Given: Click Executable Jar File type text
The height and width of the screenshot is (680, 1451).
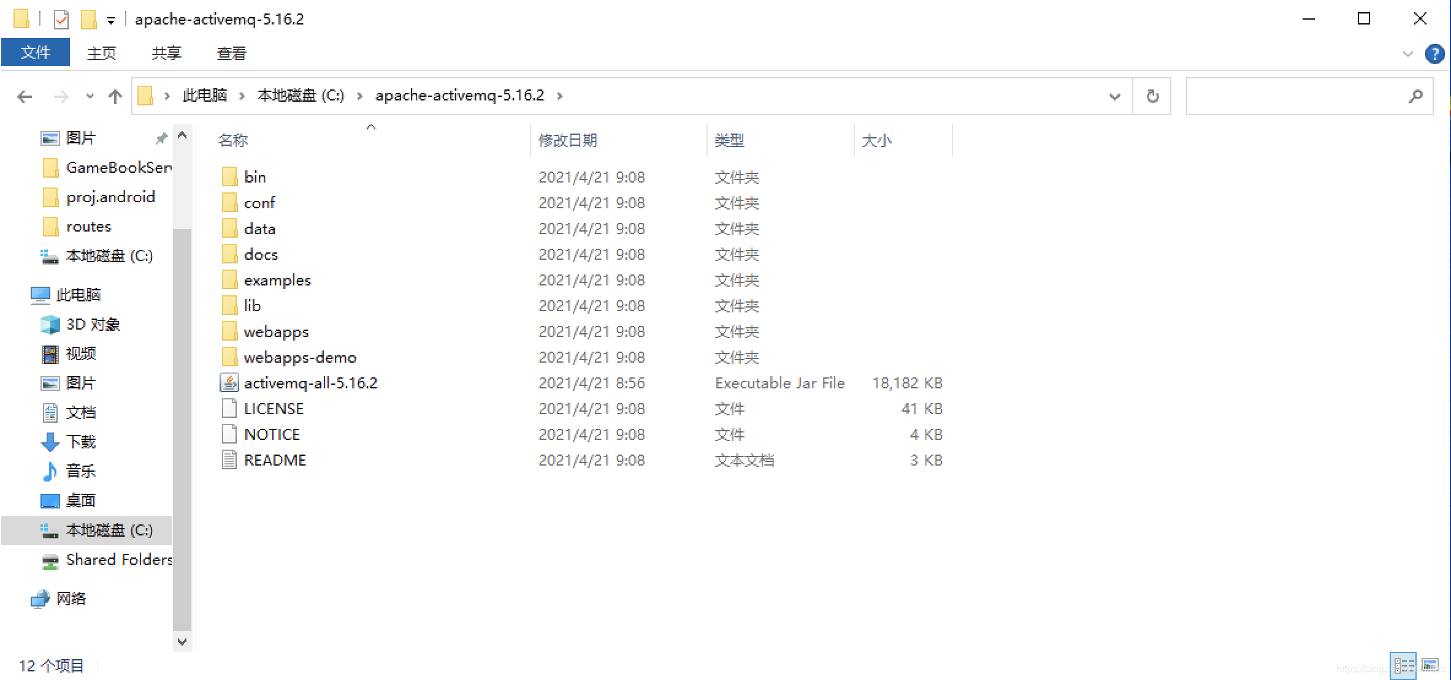Looking at the screenshot, I should click(779, 383).
